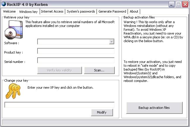Screen dimensions: 190x127
Task: Expand the Software dropdown arrow
Action: 112,42
